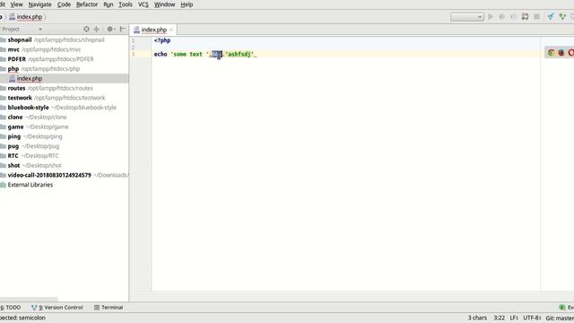Click hide Project panel icon
The width and height of the screenshot is (574, 323).
pyautogui.click(x=123, y=29)
